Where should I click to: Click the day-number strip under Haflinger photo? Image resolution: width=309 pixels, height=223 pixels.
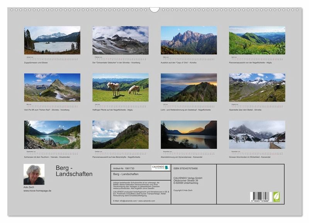(121, 106)
